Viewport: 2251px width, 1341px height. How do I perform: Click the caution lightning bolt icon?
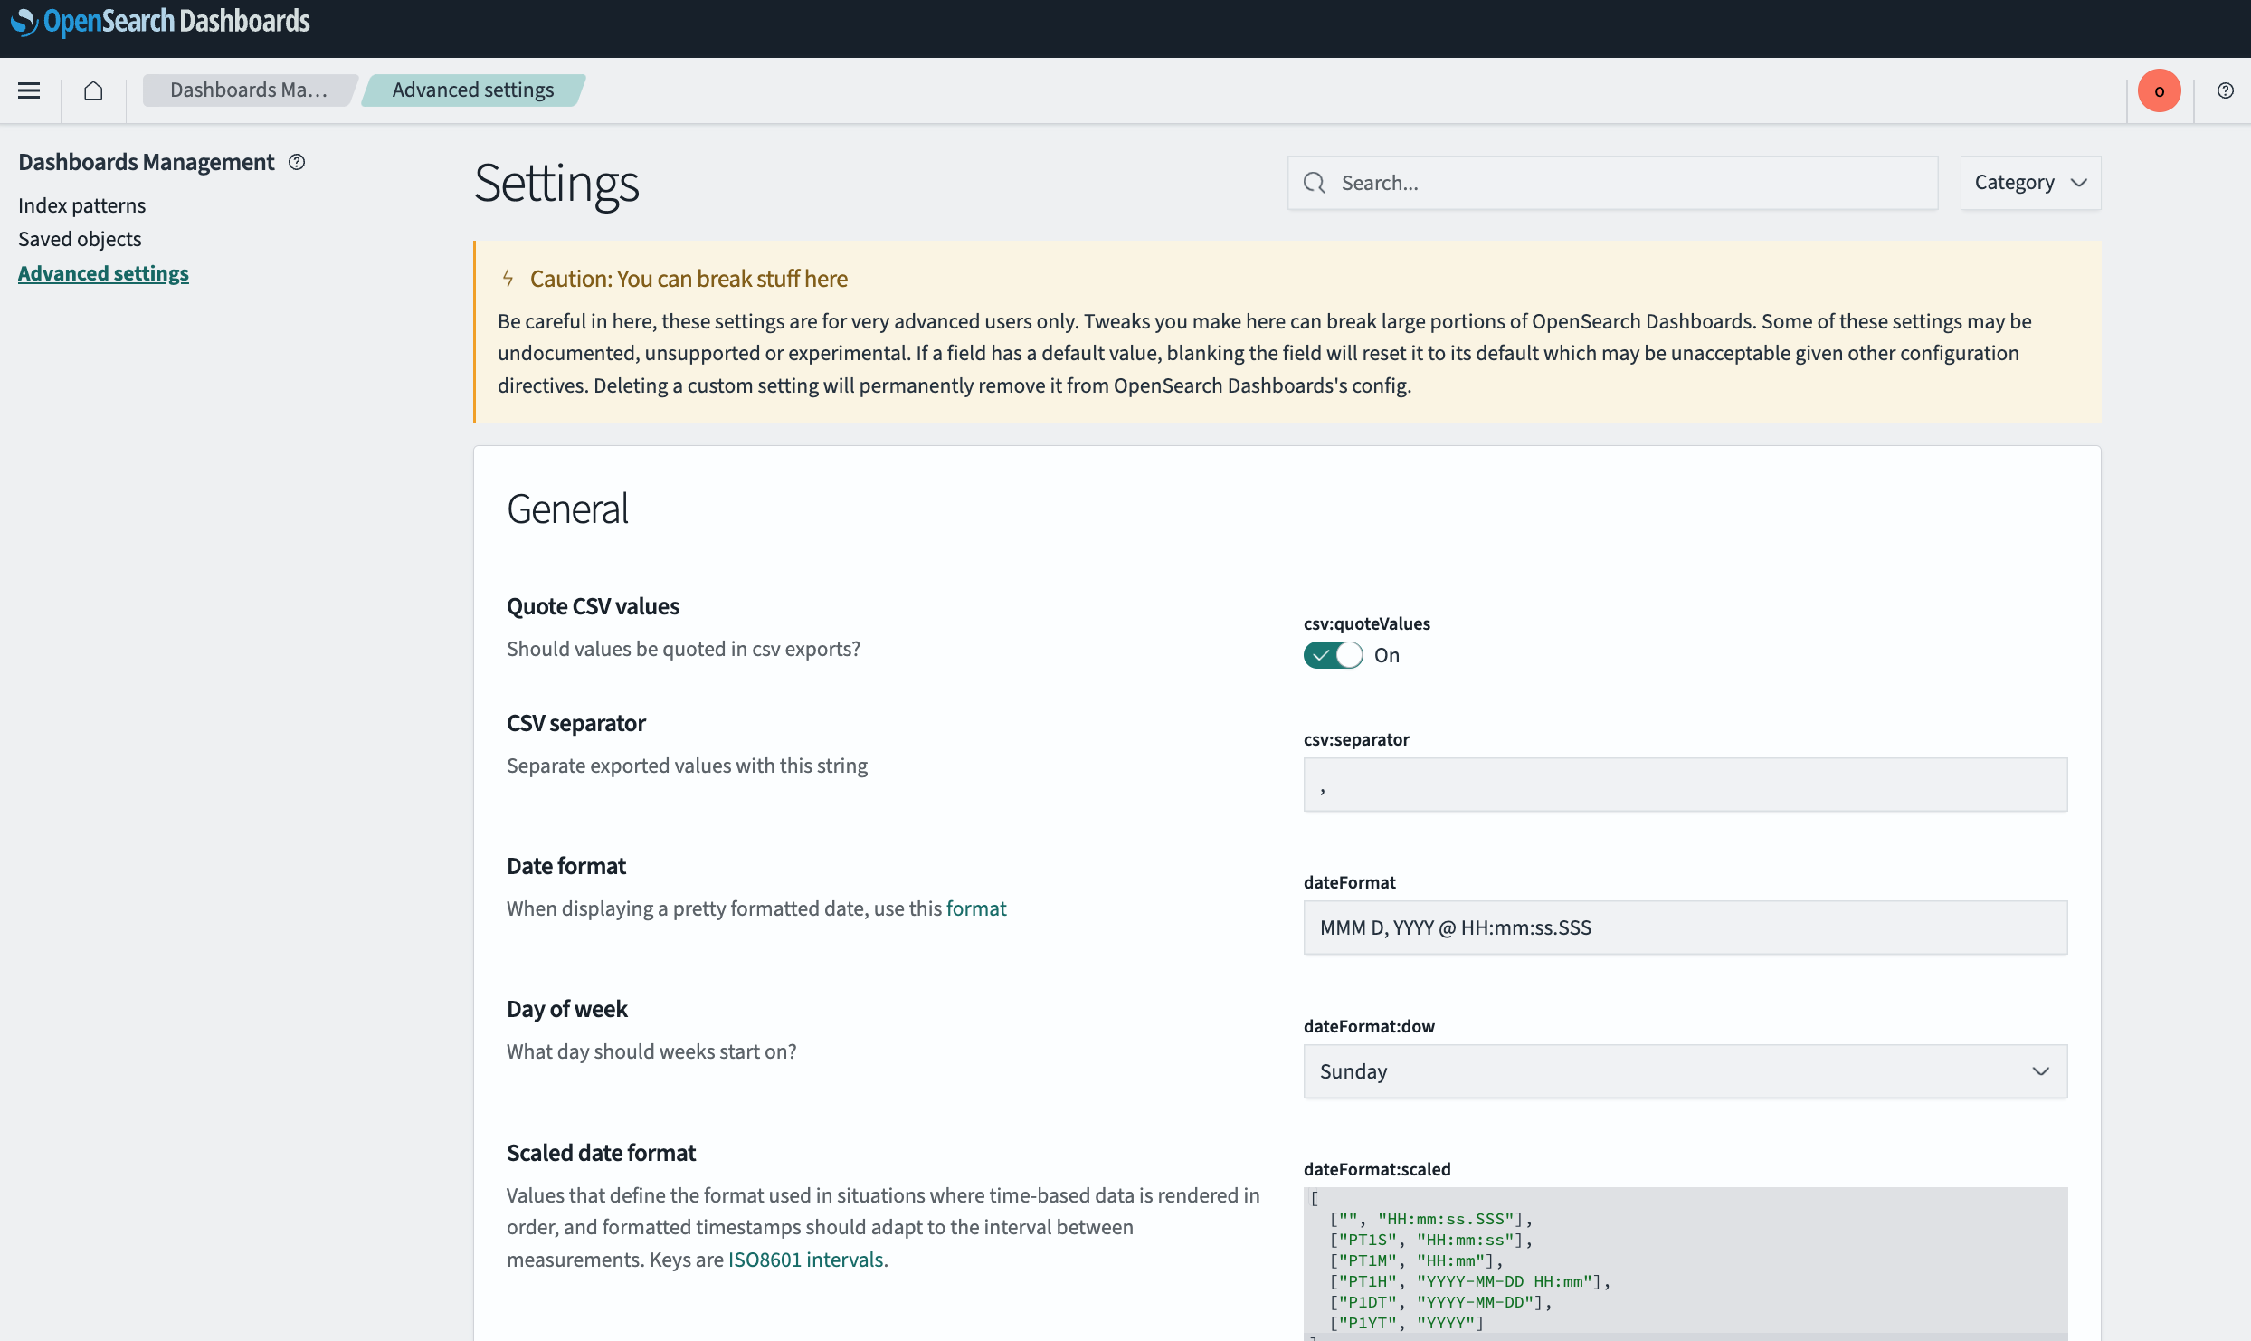click(x=508, y=280)
